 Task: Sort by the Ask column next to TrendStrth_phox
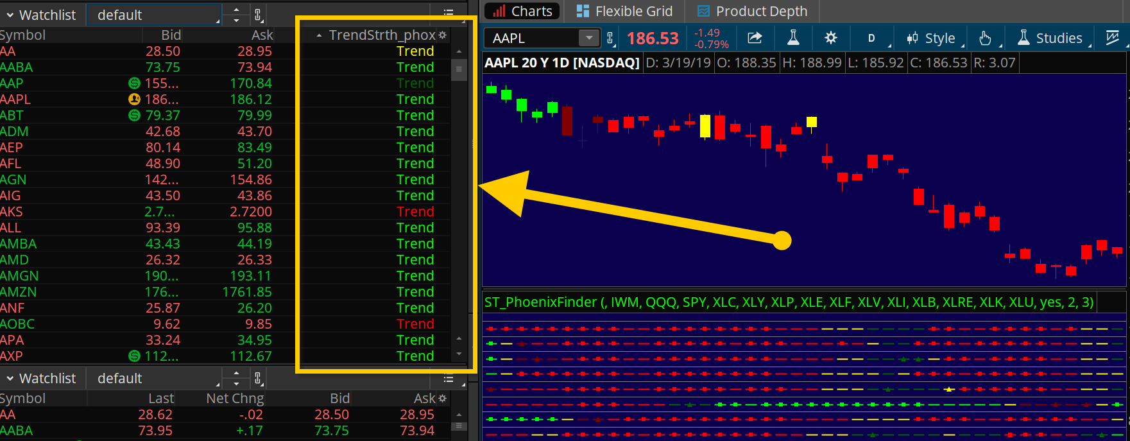(x=262, y=35)
